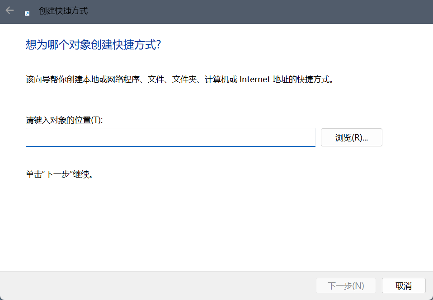Screen dimensions: 433x300
Task: Cancel the wizard with 取消
Action: (403, 286)
